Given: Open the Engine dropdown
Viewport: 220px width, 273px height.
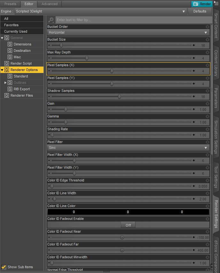Looking at the screenshot, I should pos(101,11).
